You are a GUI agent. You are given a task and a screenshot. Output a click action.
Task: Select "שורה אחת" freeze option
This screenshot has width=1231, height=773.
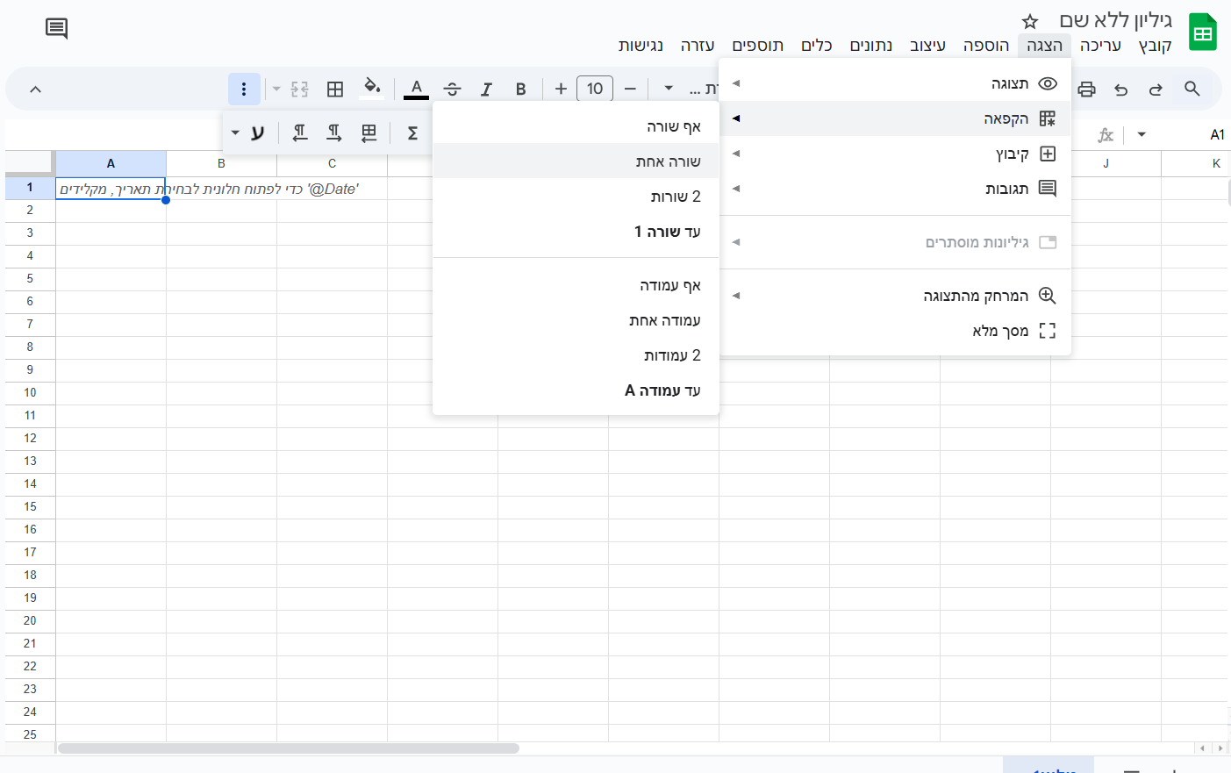pos(668,161)
